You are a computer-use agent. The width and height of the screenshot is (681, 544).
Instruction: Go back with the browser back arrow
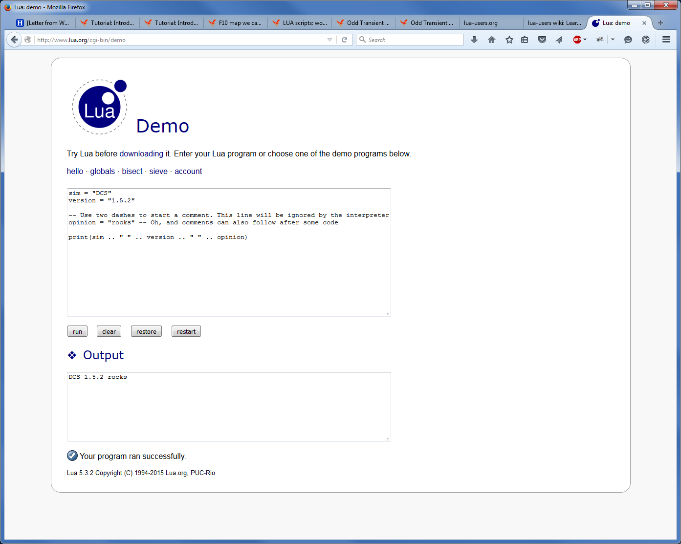(x=14, y=40)
